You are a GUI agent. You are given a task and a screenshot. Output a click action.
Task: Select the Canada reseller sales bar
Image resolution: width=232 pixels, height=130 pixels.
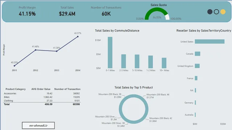click(x=198, y=54)
